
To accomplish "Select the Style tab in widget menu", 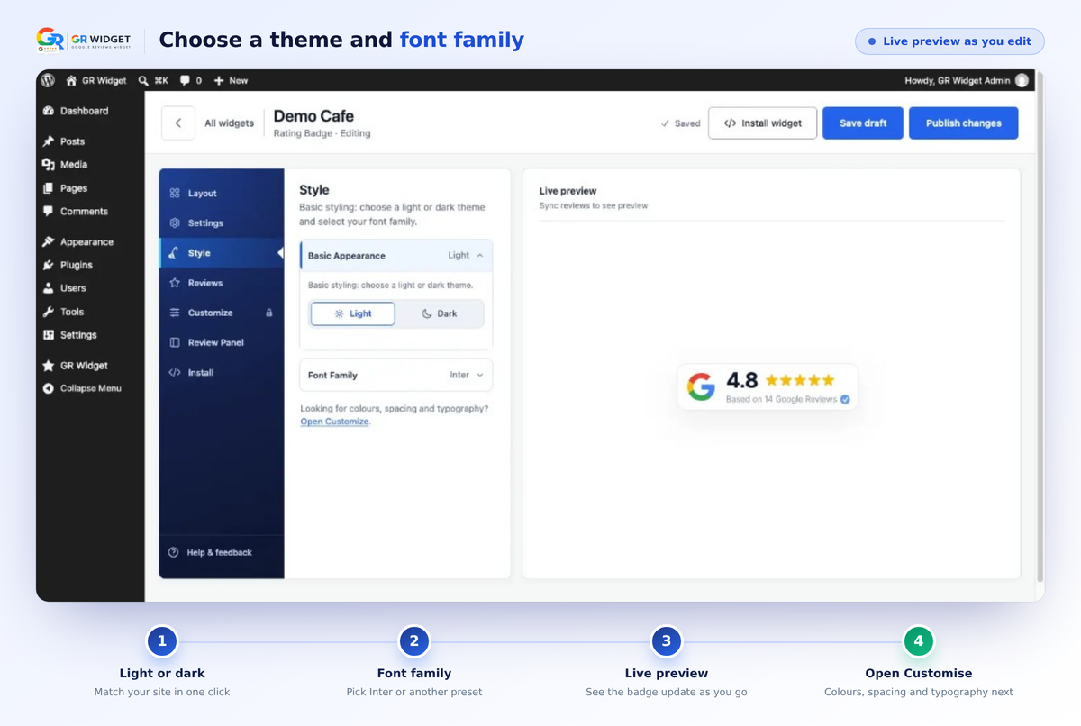I will click(x=222, y=253).
